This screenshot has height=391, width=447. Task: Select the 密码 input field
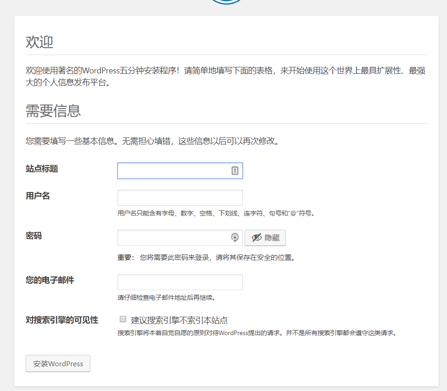pos(174,237)
